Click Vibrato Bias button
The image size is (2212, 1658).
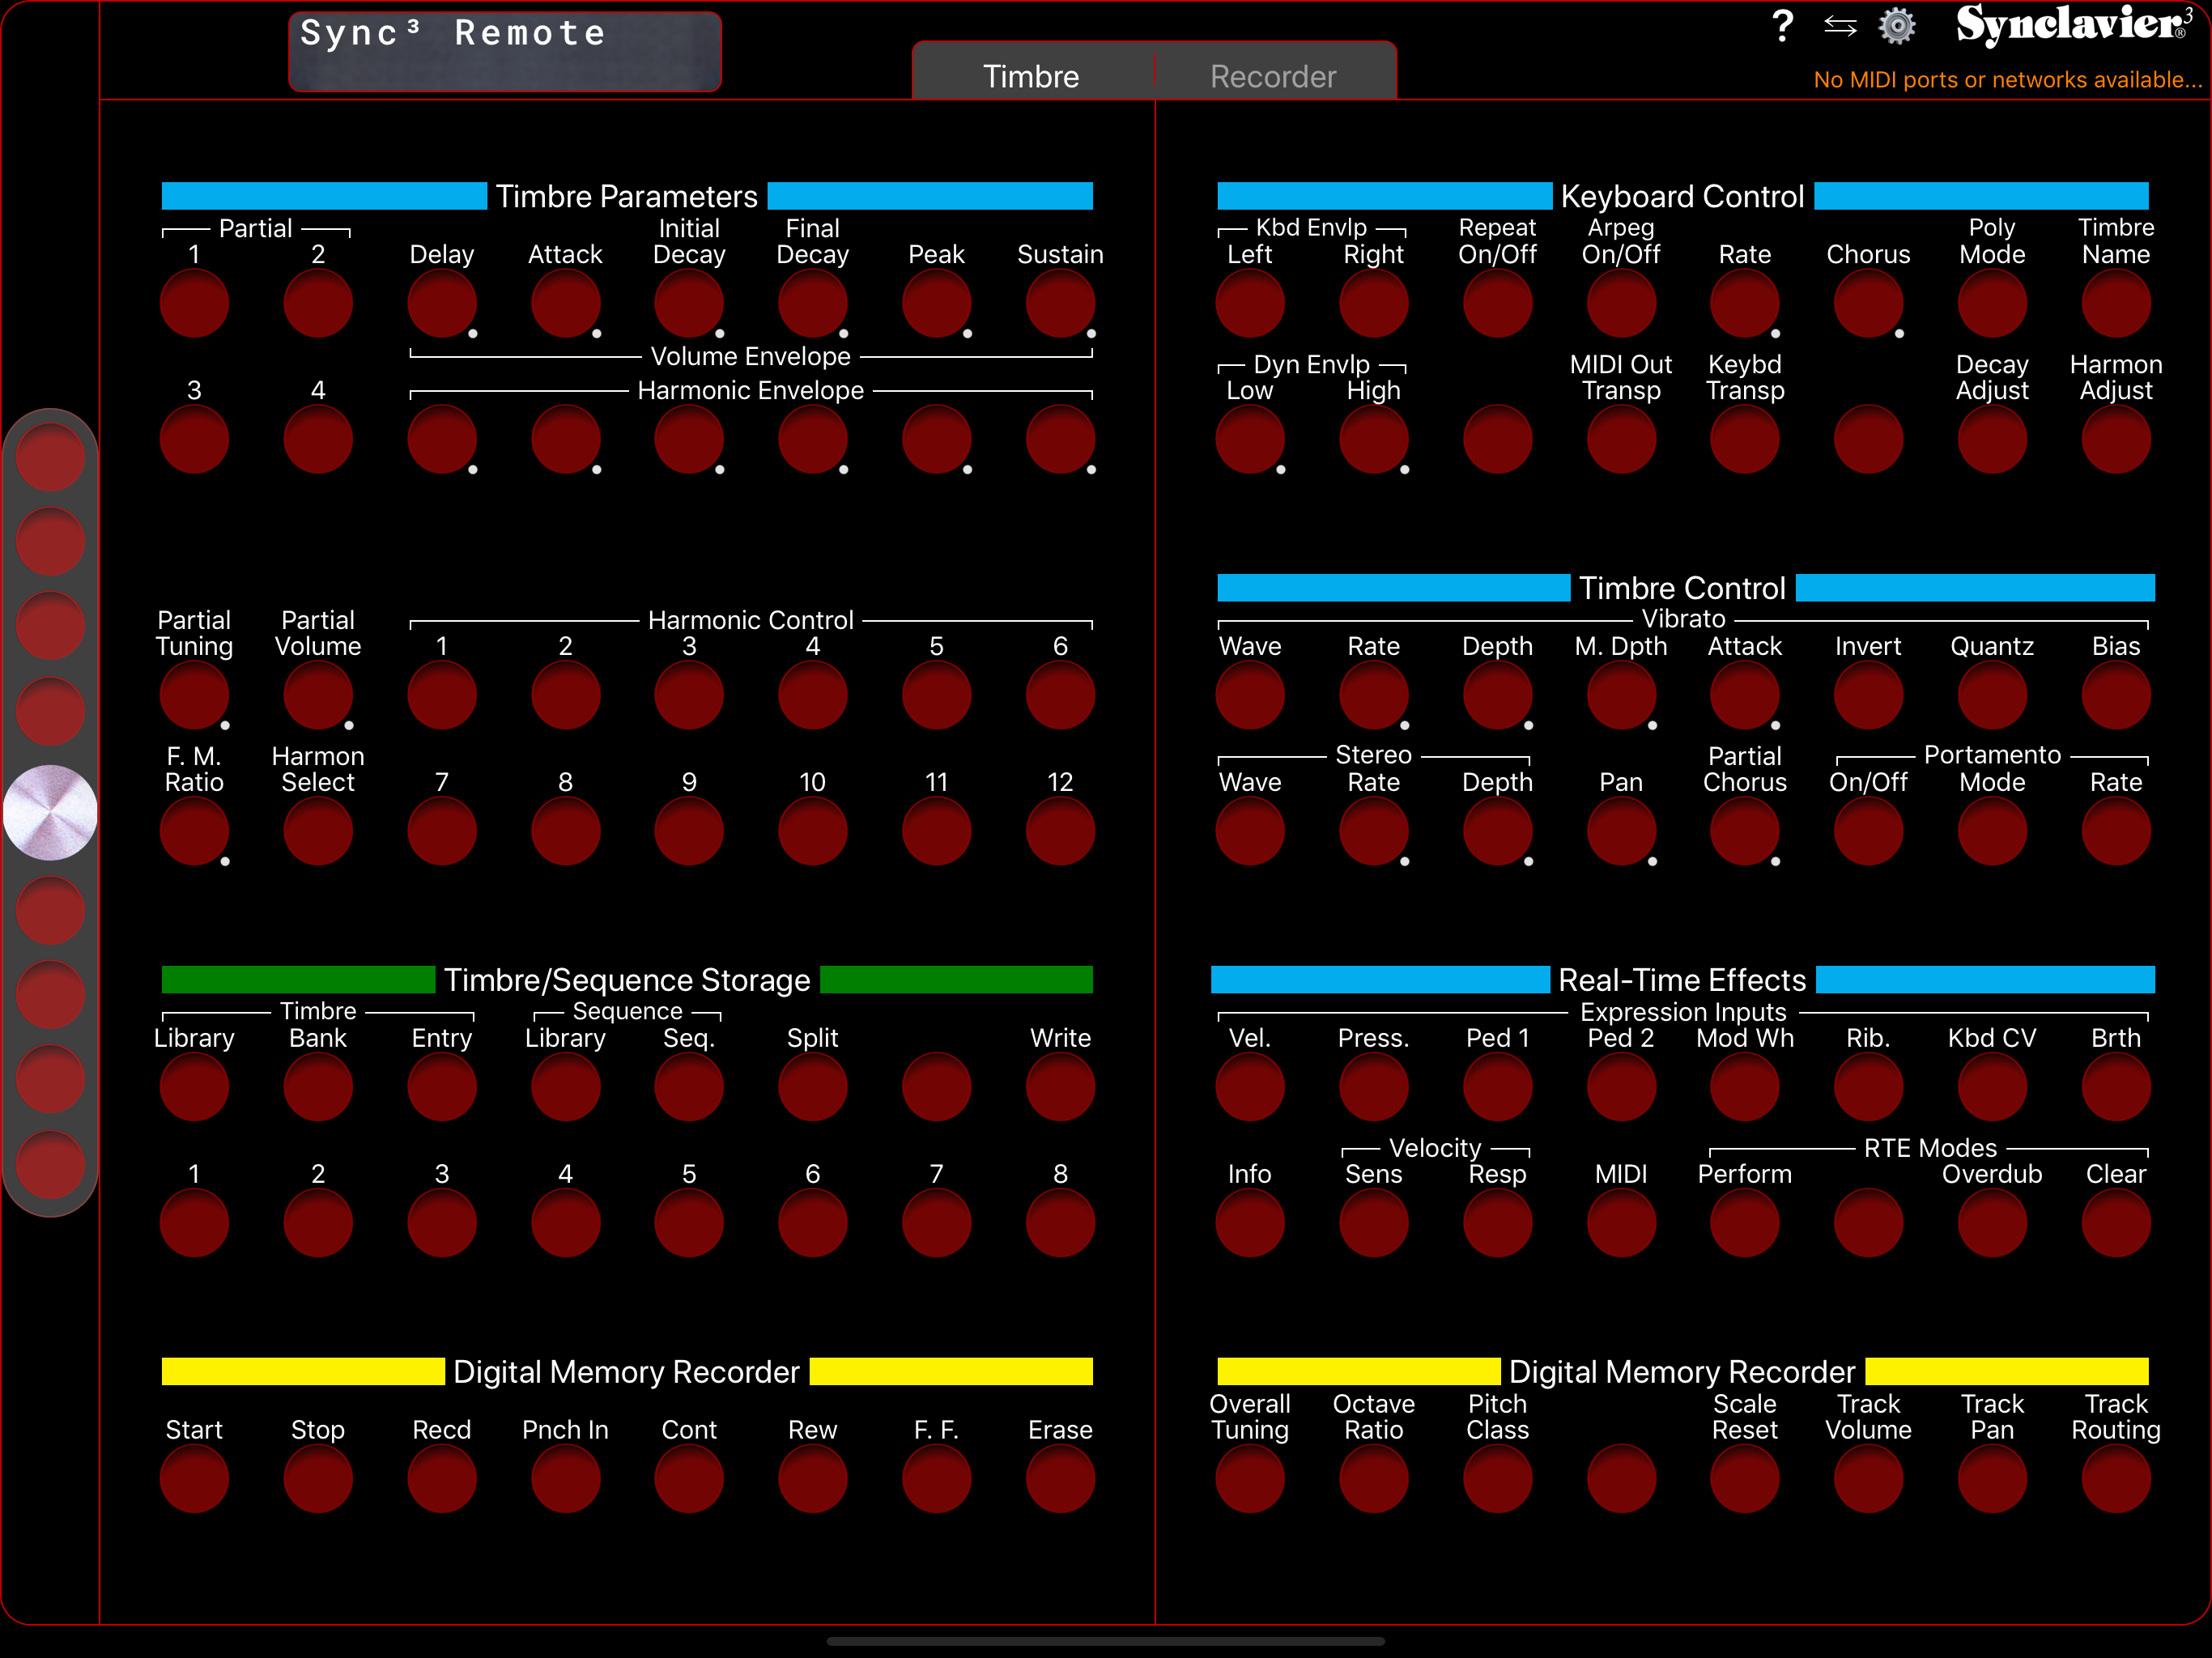click(2117, 696)
